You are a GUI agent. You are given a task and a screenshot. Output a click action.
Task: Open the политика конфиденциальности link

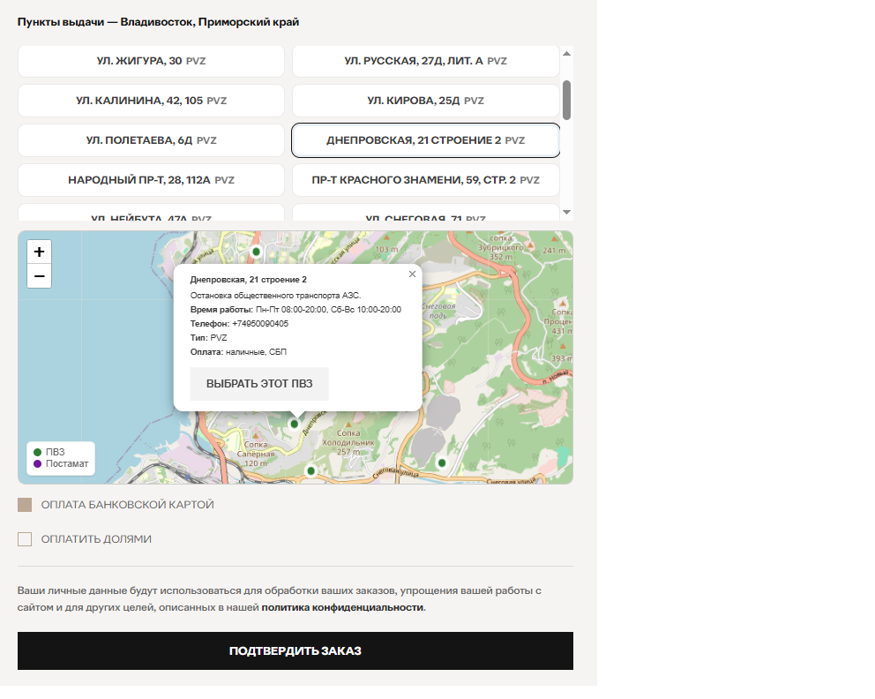[x=342, y=607]
